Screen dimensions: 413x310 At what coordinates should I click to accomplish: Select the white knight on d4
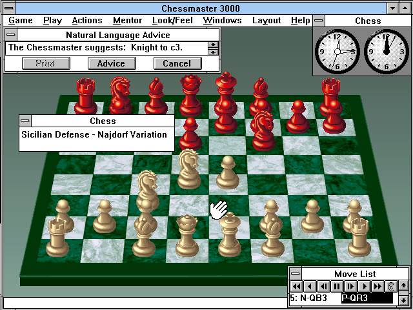pyautogui.click(x=188, y=169)
